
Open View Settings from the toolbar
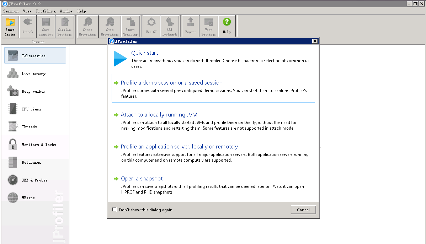click(209, 26)
